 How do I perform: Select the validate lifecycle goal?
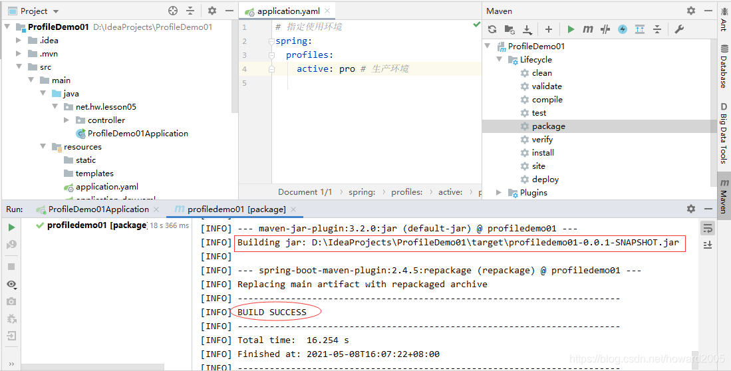[546, 86]
